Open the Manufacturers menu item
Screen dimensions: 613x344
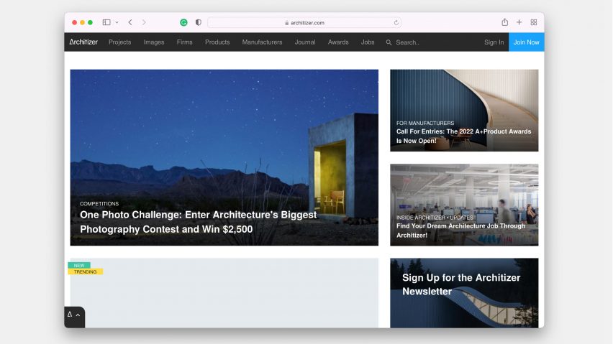(262, 42)
